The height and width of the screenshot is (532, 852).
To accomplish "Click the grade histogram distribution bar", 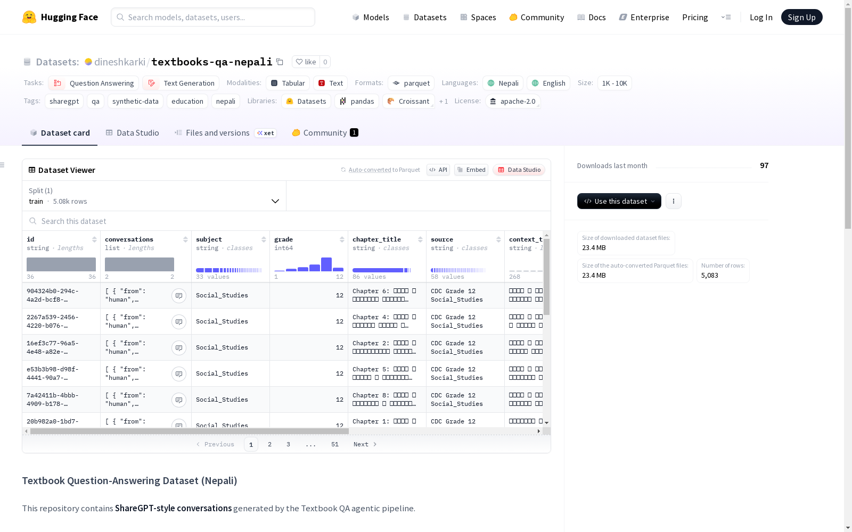I will pyautogui.click(x=309, y=264).
